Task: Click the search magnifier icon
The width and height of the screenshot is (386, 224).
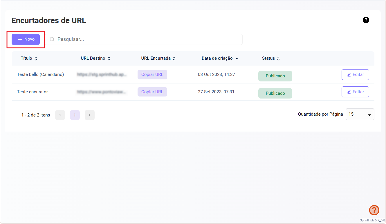Action: pos(52,39)
